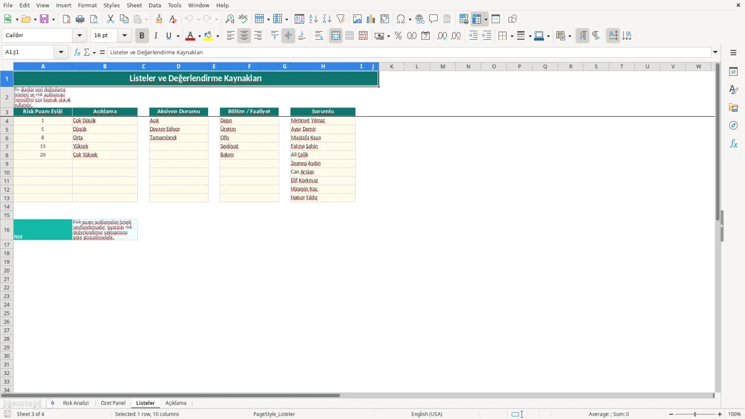Insert an image

pyautogui.click(x=358, y=19)
